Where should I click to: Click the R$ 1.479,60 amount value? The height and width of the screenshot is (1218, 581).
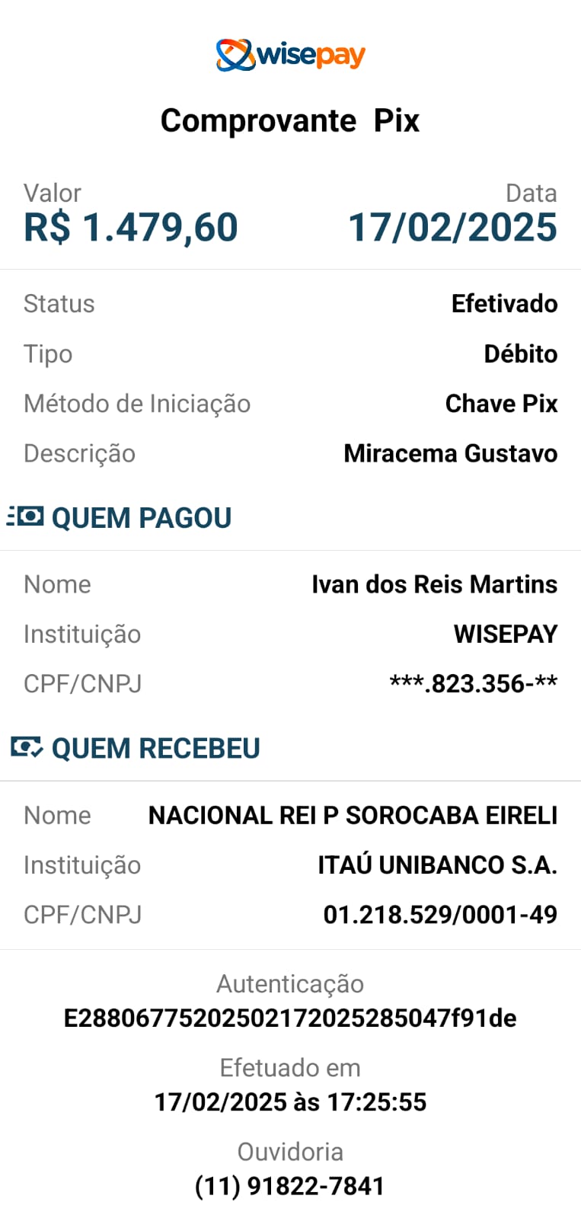131,227
